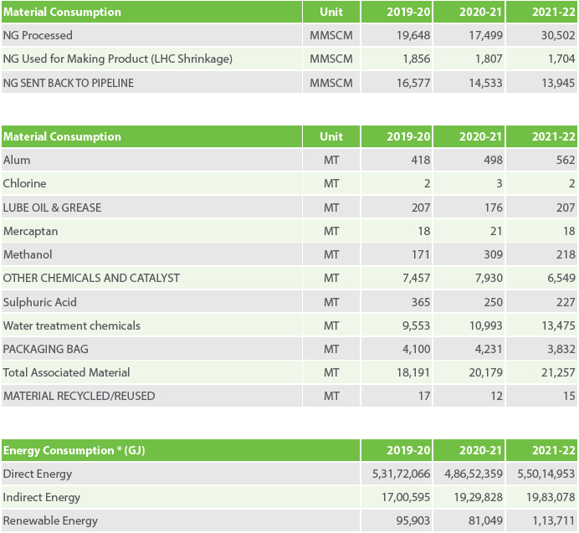579x533 pixels.
Task: Click LHC Shrinkage 2019-20 value 1,856
Action: [417, 59]
